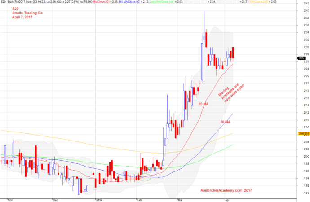Select the black 2.27 last price tag
Screen dimensions: 310x202
(x=301, y=58)
